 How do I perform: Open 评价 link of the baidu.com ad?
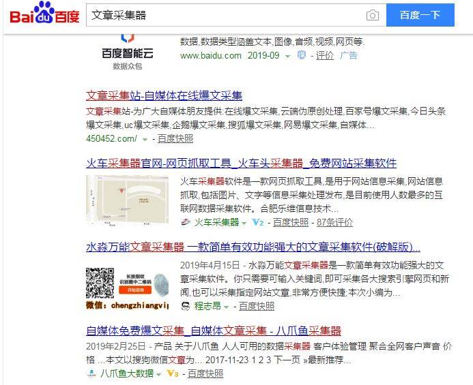pos(325,55)
